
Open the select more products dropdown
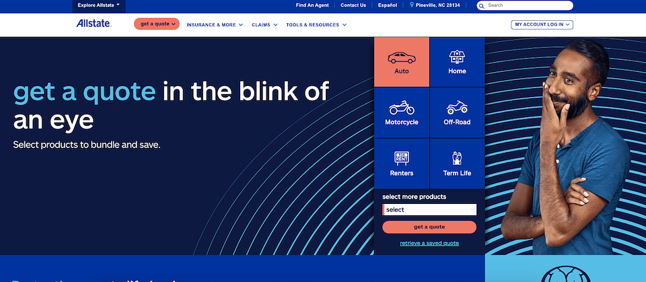click(429, 210)
